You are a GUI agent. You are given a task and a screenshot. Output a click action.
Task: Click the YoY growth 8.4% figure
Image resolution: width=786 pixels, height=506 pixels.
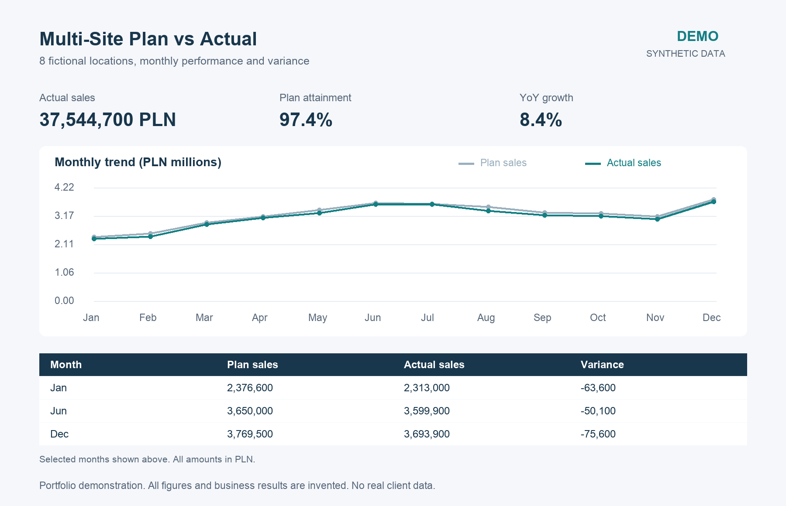(541, 120)
